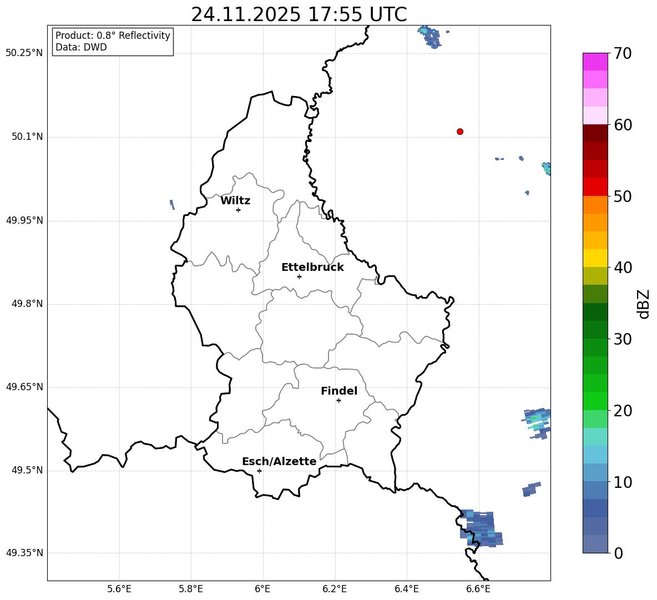Screen dimensions: 657x600
Task: Click the 20 tick on colorbar
Action: click(x=623, y=411)
